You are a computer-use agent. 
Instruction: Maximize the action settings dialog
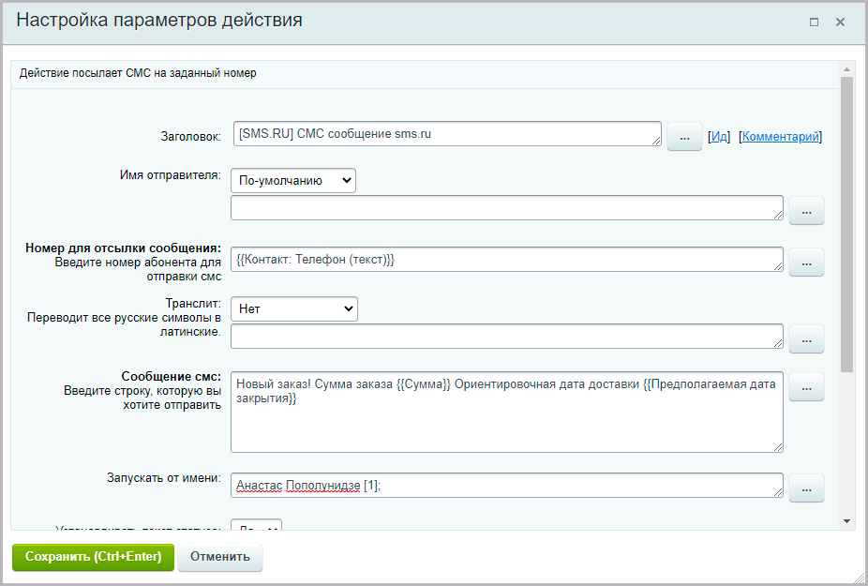point(814,22)
